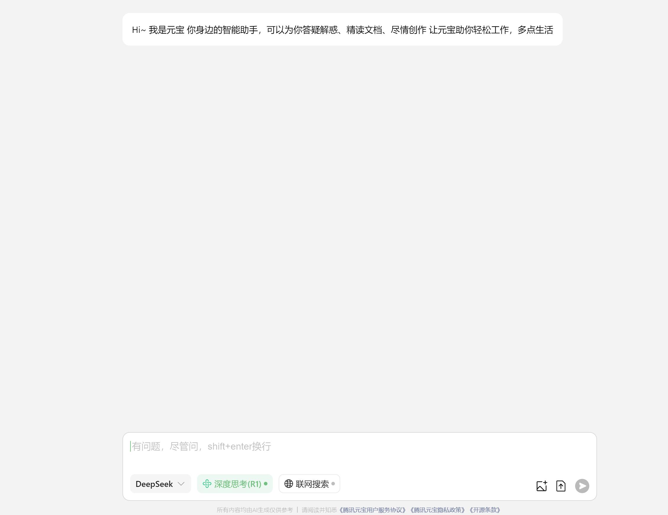668x515 pixels.
Task: Open 《开源条款》 open source terms
Action: pos(485,510)
